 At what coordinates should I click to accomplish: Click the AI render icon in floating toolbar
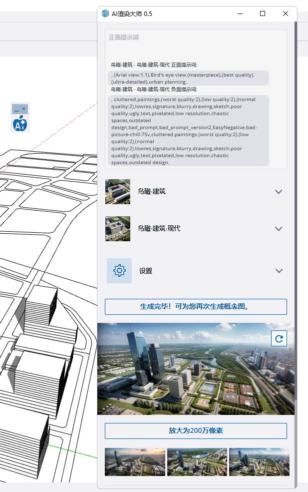pos(20,123)
